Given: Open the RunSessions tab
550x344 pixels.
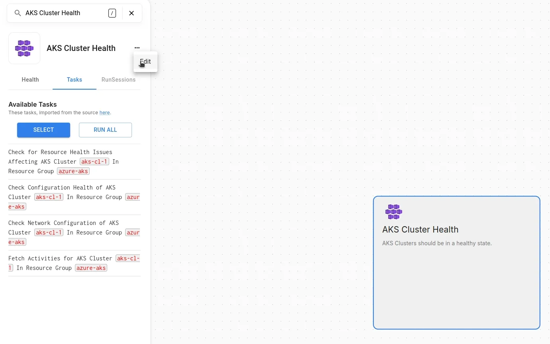Looking at the screenshot, I should tap(118, 80).
